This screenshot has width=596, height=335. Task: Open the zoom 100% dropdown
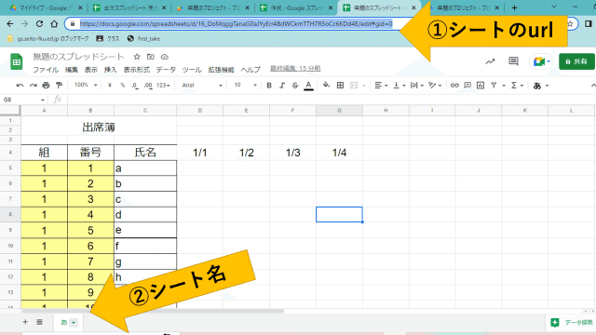pos(86,85)
